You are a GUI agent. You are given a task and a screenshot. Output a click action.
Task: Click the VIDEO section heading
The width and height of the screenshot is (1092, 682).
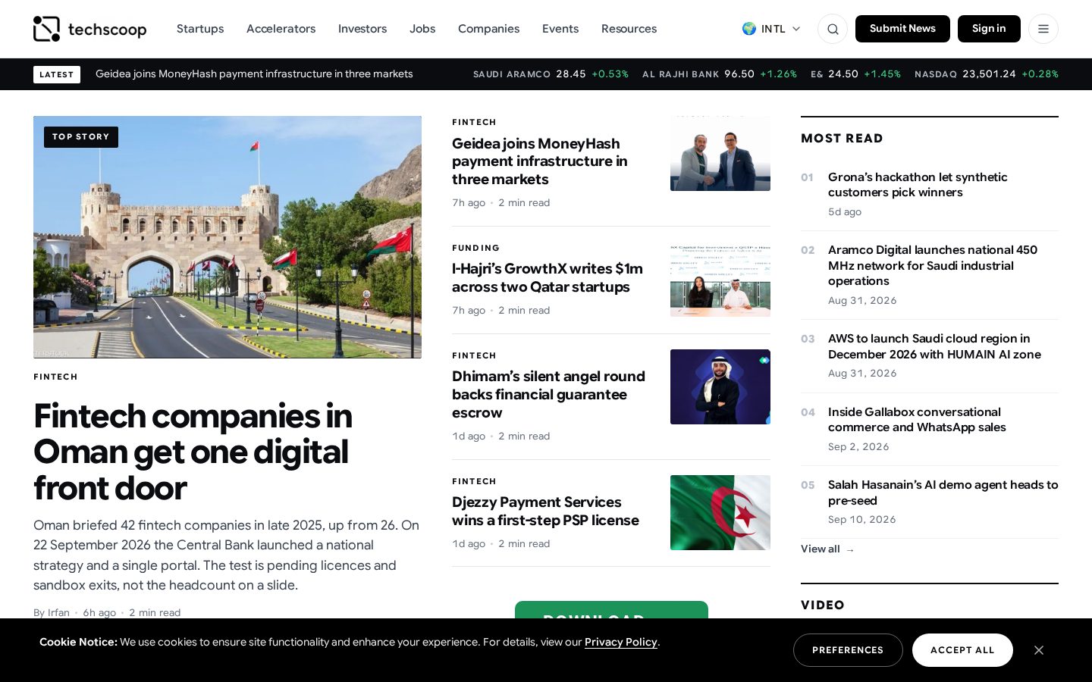coord(823,605)
